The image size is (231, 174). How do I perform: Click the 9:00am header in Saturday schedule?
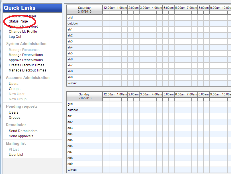pyautogui.click(x=215, y=8)
